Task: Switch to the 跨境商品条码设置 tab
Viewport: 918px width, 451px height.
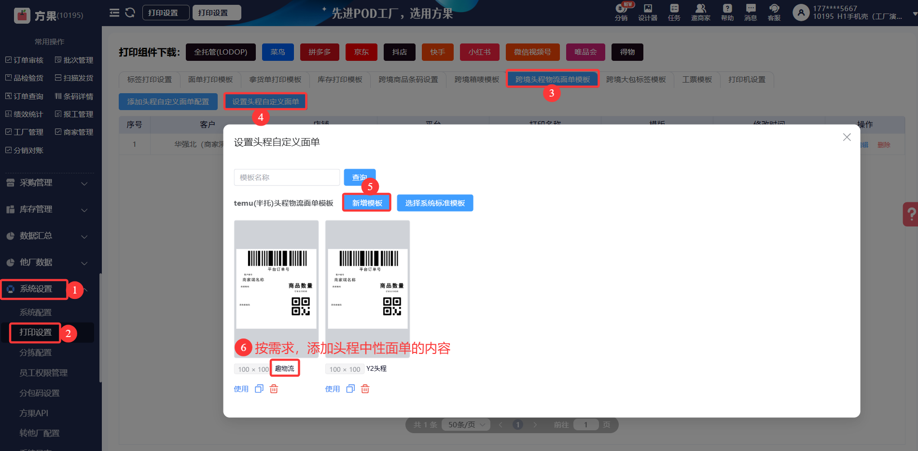Action: click(408, 80)
